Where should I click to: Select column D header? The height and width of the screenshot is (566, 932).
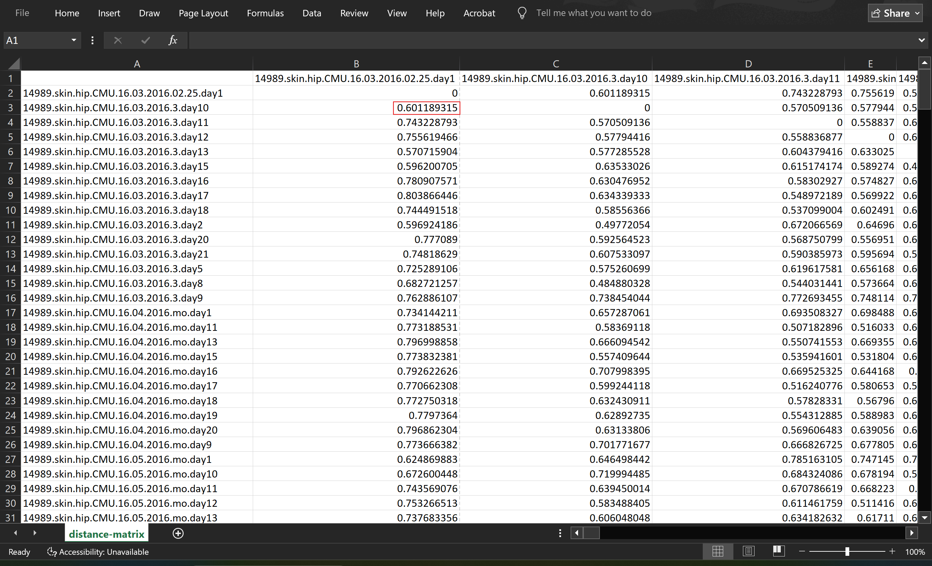click(748, 64)
